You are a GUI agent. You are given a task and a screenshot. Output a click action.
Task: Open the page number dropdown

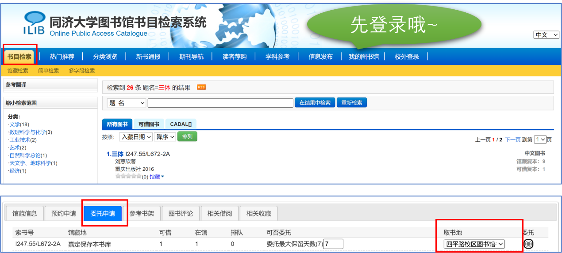point(540,140)
